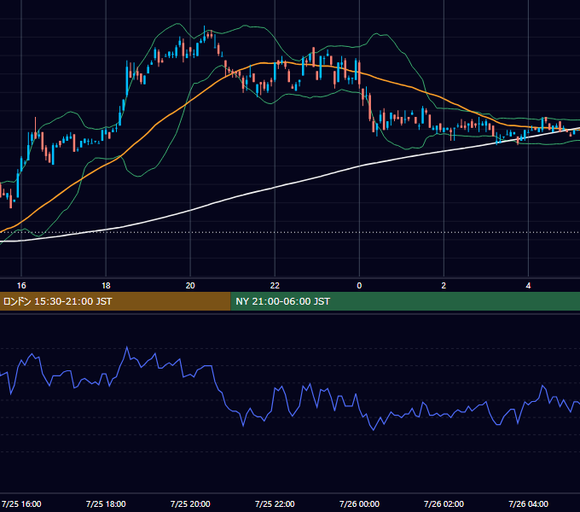Click the 7/25 16:00 time label
This screenshot has height=512, width=580.
coord(21,503)
